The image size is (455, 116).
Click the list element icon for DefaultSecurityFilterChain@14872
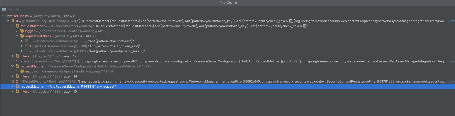13,61
